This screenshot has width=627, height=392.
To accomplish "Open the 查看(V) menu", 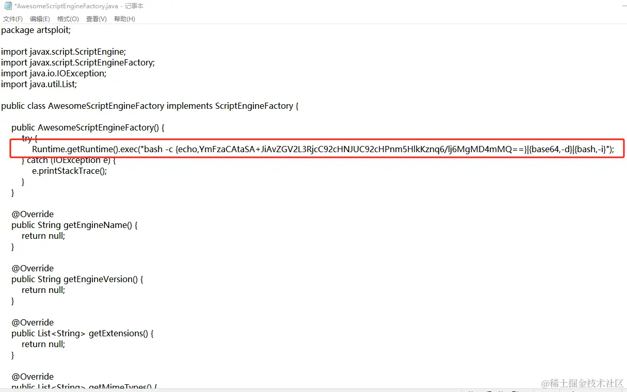I will 97,19.
